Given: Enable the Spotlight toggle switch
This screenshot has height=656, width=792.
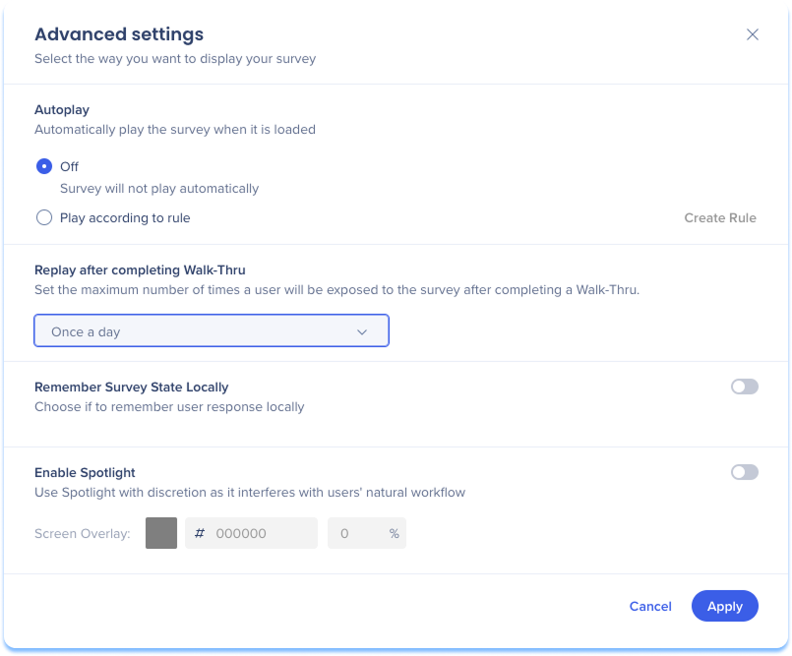Looking at the screenshot, I should (744, 473).
